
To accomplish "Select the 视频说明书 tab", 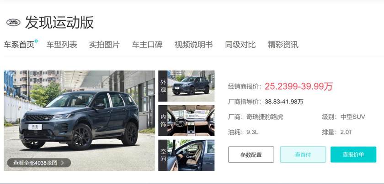I will click(x=193, y=45).
